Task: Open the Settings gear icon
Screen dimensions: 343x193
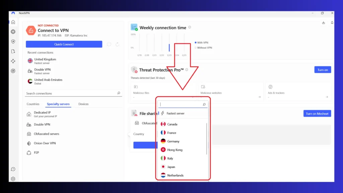Action: (x=13, y=179)
